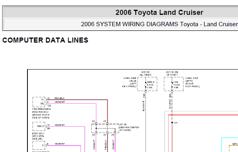Click the "OBD-2" terminal in the Body ECU box
Viewport: 238px width, 152px height.
coord(40,126)
